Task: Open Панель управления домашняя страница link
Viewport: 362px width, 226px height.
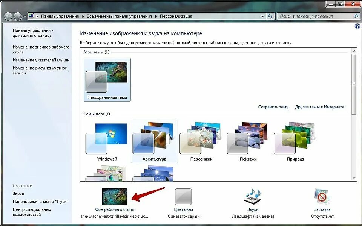Action: (33, 33)
